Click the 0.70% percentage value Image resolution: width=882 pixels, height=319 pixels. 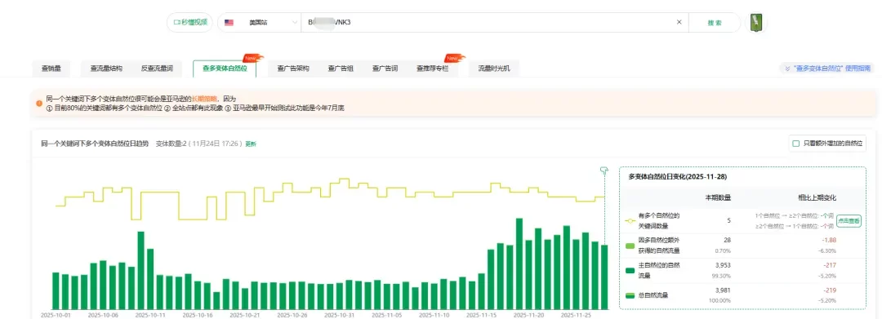(x=723, y=251)
